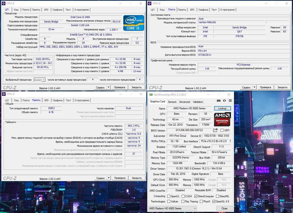Click the DDR3 memory type field
Screen dimensions: 293x213
tap(51, 108)
